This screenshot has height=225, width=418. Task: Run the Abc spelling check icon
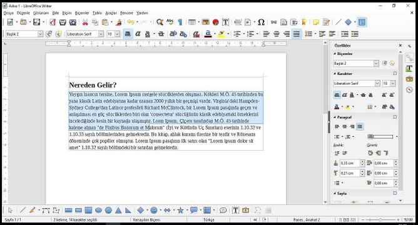(x=170, y=22)
